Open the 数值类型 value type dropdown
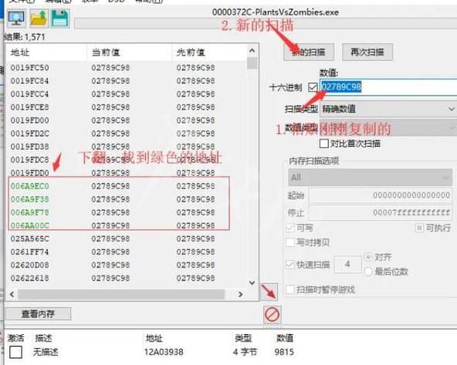 [388, 127]
